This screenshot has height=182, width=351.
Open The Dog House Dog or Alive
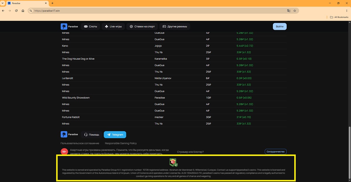(78, 59)
